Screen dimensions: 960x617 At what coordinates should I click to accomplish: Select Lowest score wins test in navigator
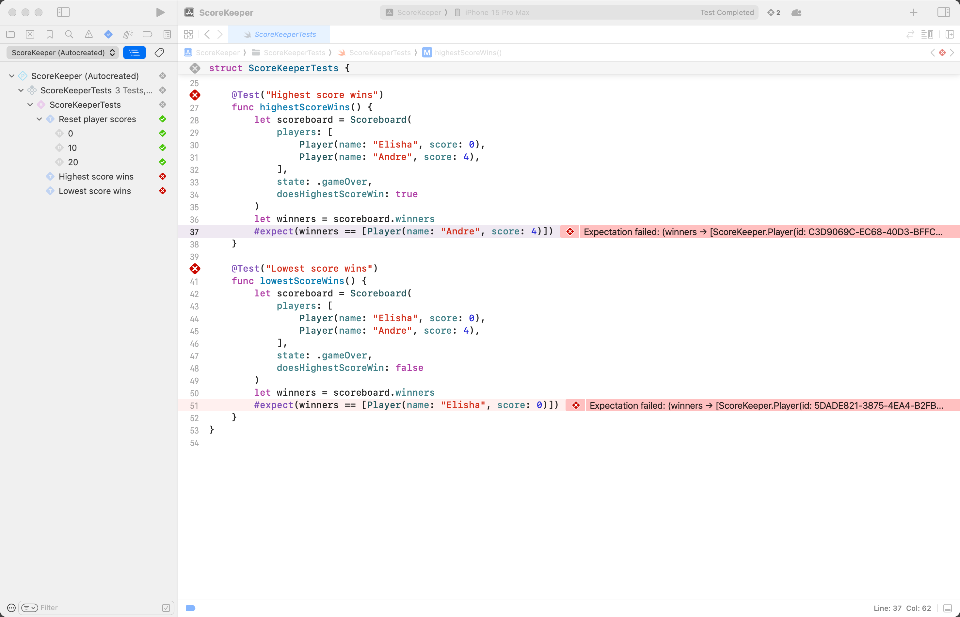point(95,191)
